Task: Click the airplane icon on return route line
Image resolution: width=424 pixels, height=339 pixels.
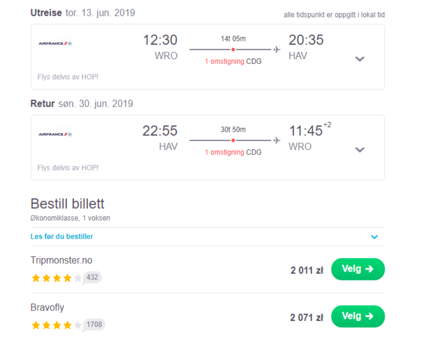Action: tap(276, 140)
